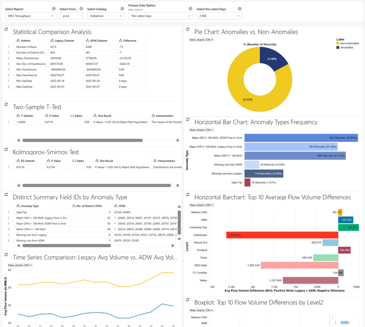
Task: Open the Select Catalog metastore dropdown
Action: click(x=106, y=16)
